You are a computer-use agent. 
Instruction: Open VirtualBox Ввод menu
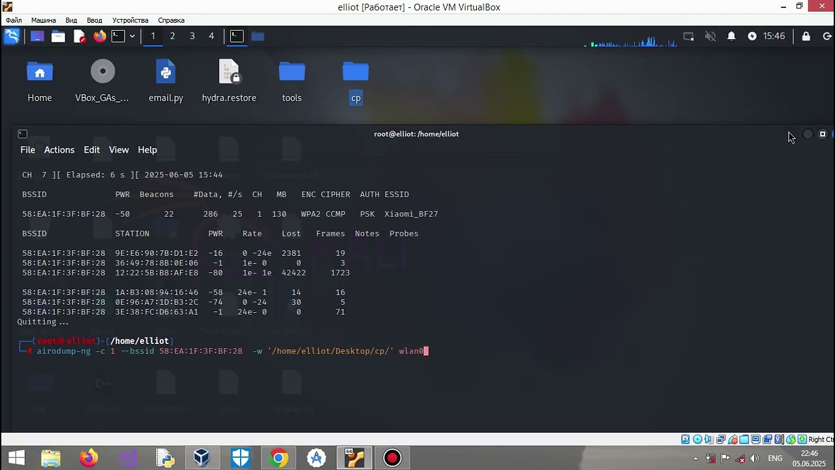[x=95, y=20]
